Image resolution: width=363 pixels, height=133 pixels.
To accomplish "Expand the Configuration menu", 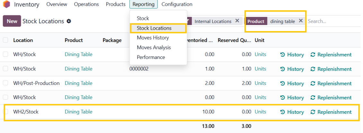I will (177, 4).
